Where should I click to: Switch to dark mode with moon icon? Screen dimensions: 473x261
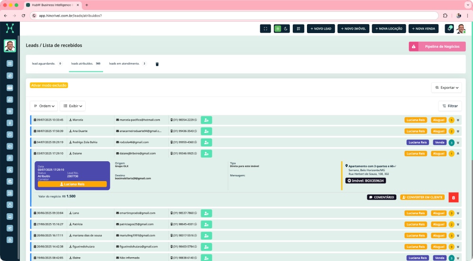tap(286, 28)
